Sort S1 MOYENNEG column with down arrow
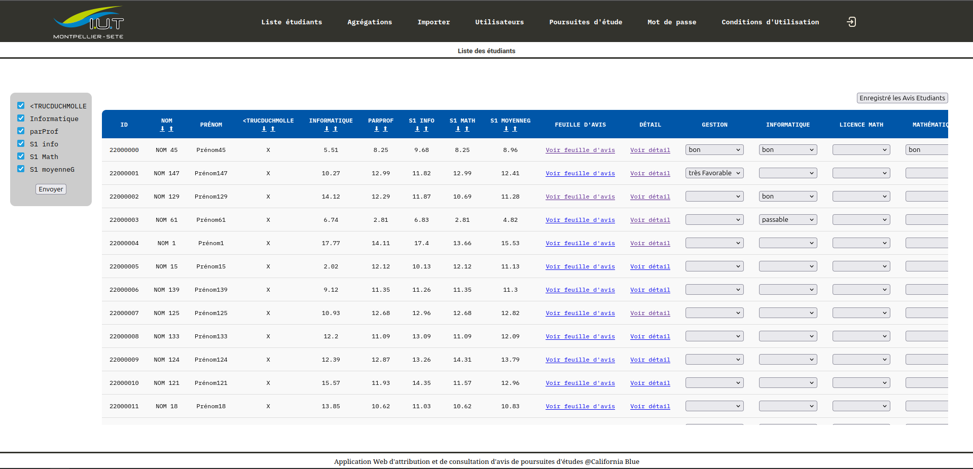Screen dimensions: 973x469 pyautogui.click(x=506, y=129)
